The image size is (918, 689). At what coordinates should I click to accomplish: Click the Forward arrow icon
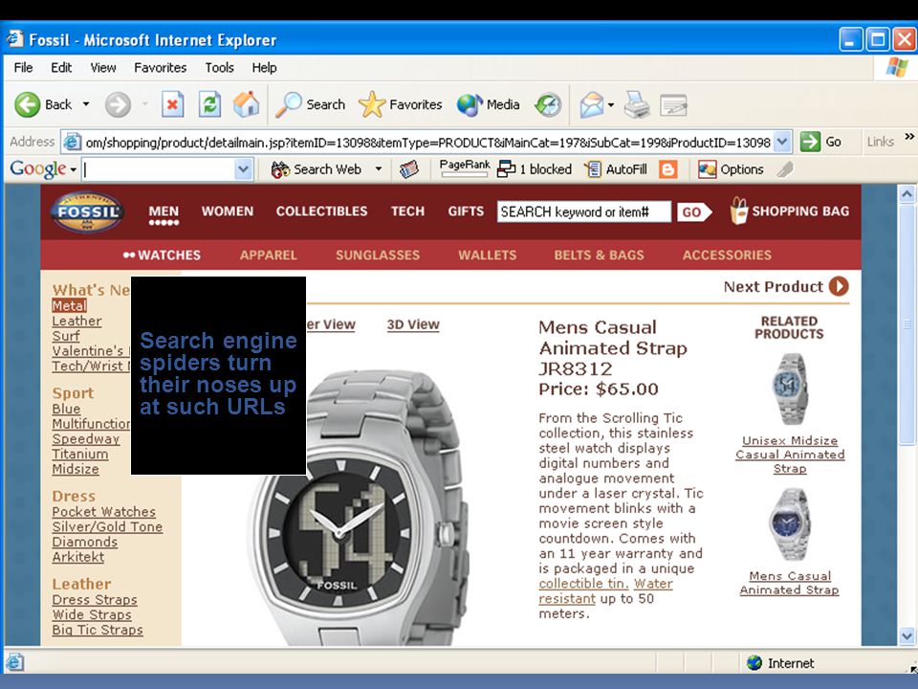coord(118,105)
